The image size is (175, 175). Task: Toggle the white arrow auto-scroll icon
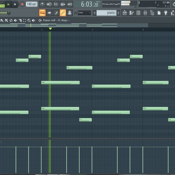49,13
